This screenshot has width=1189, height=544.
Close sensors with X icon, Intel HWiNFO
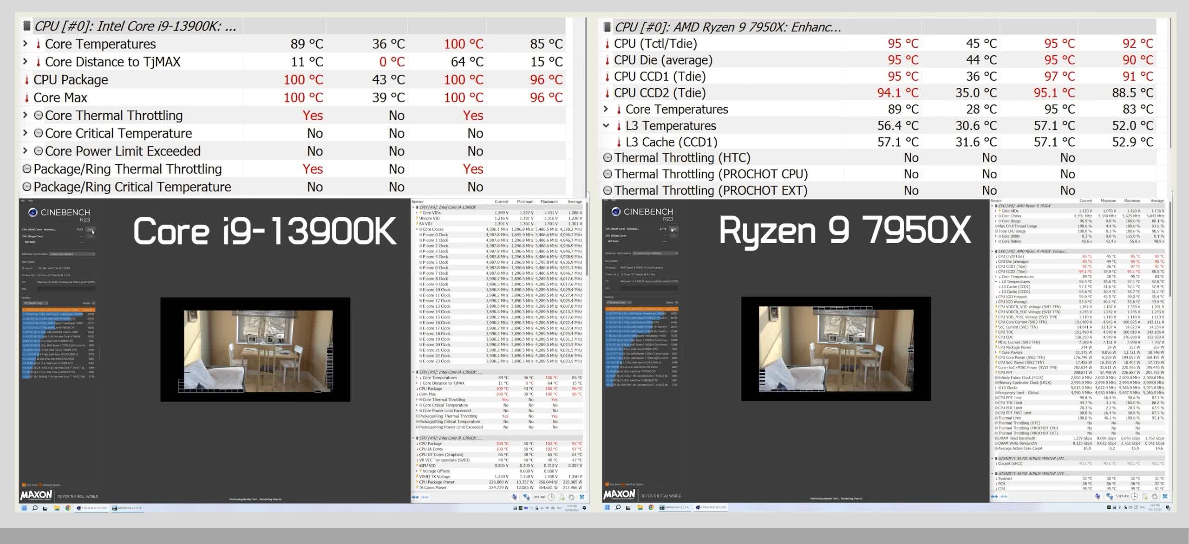[582, 497]
